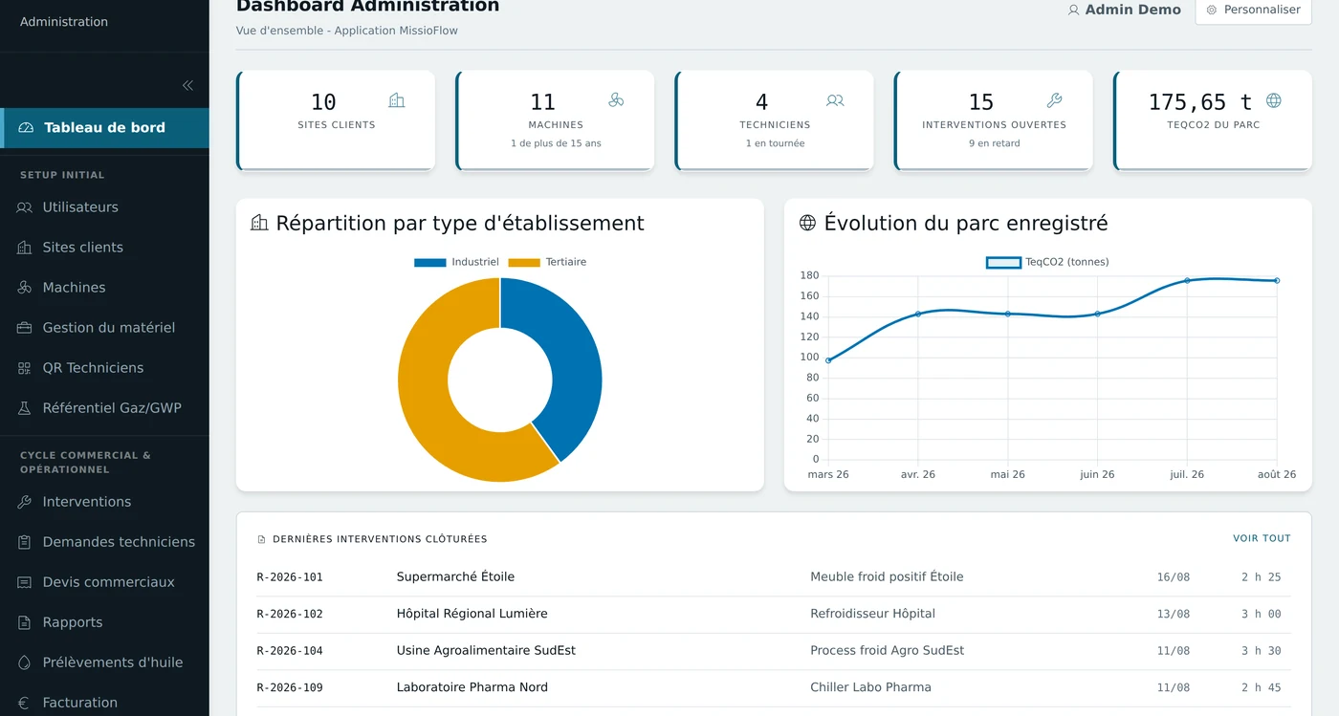Click the Machines fan icon in sidebar
Image resolution: width=1339 pixels, height=716 pixels.
[25, 288]
